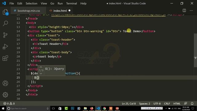The height and width of the screenshot is (111, 197).
Task: Open the Windows Start menu
Action: coord(3,108)
